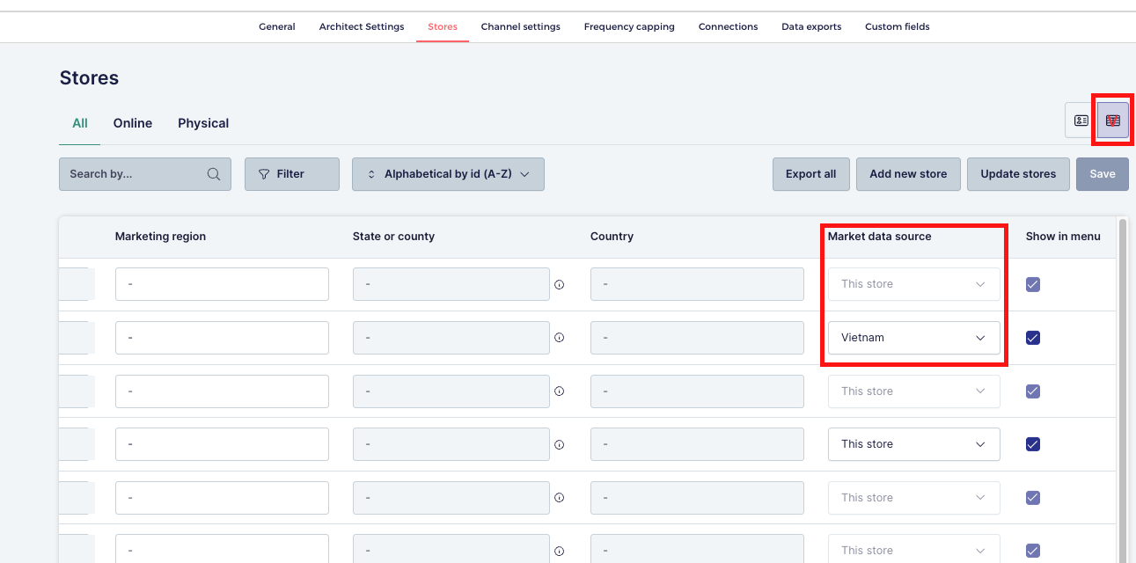Click Add new store
The image size is (1136, 563).
point(908,174)
